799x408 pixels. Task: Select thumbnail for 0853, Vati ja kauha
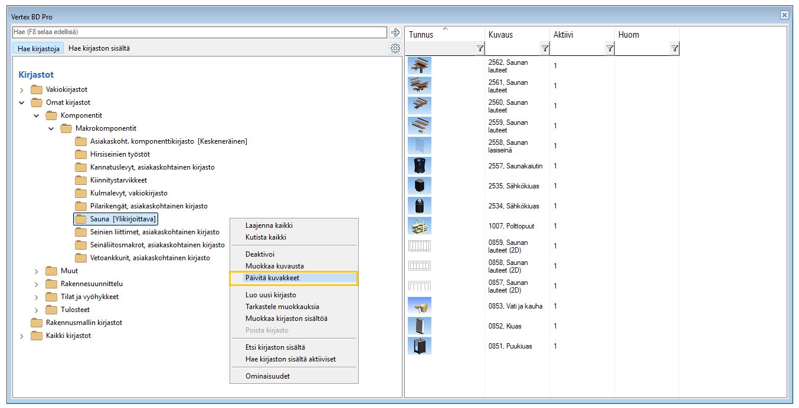[x=420, y=306]
